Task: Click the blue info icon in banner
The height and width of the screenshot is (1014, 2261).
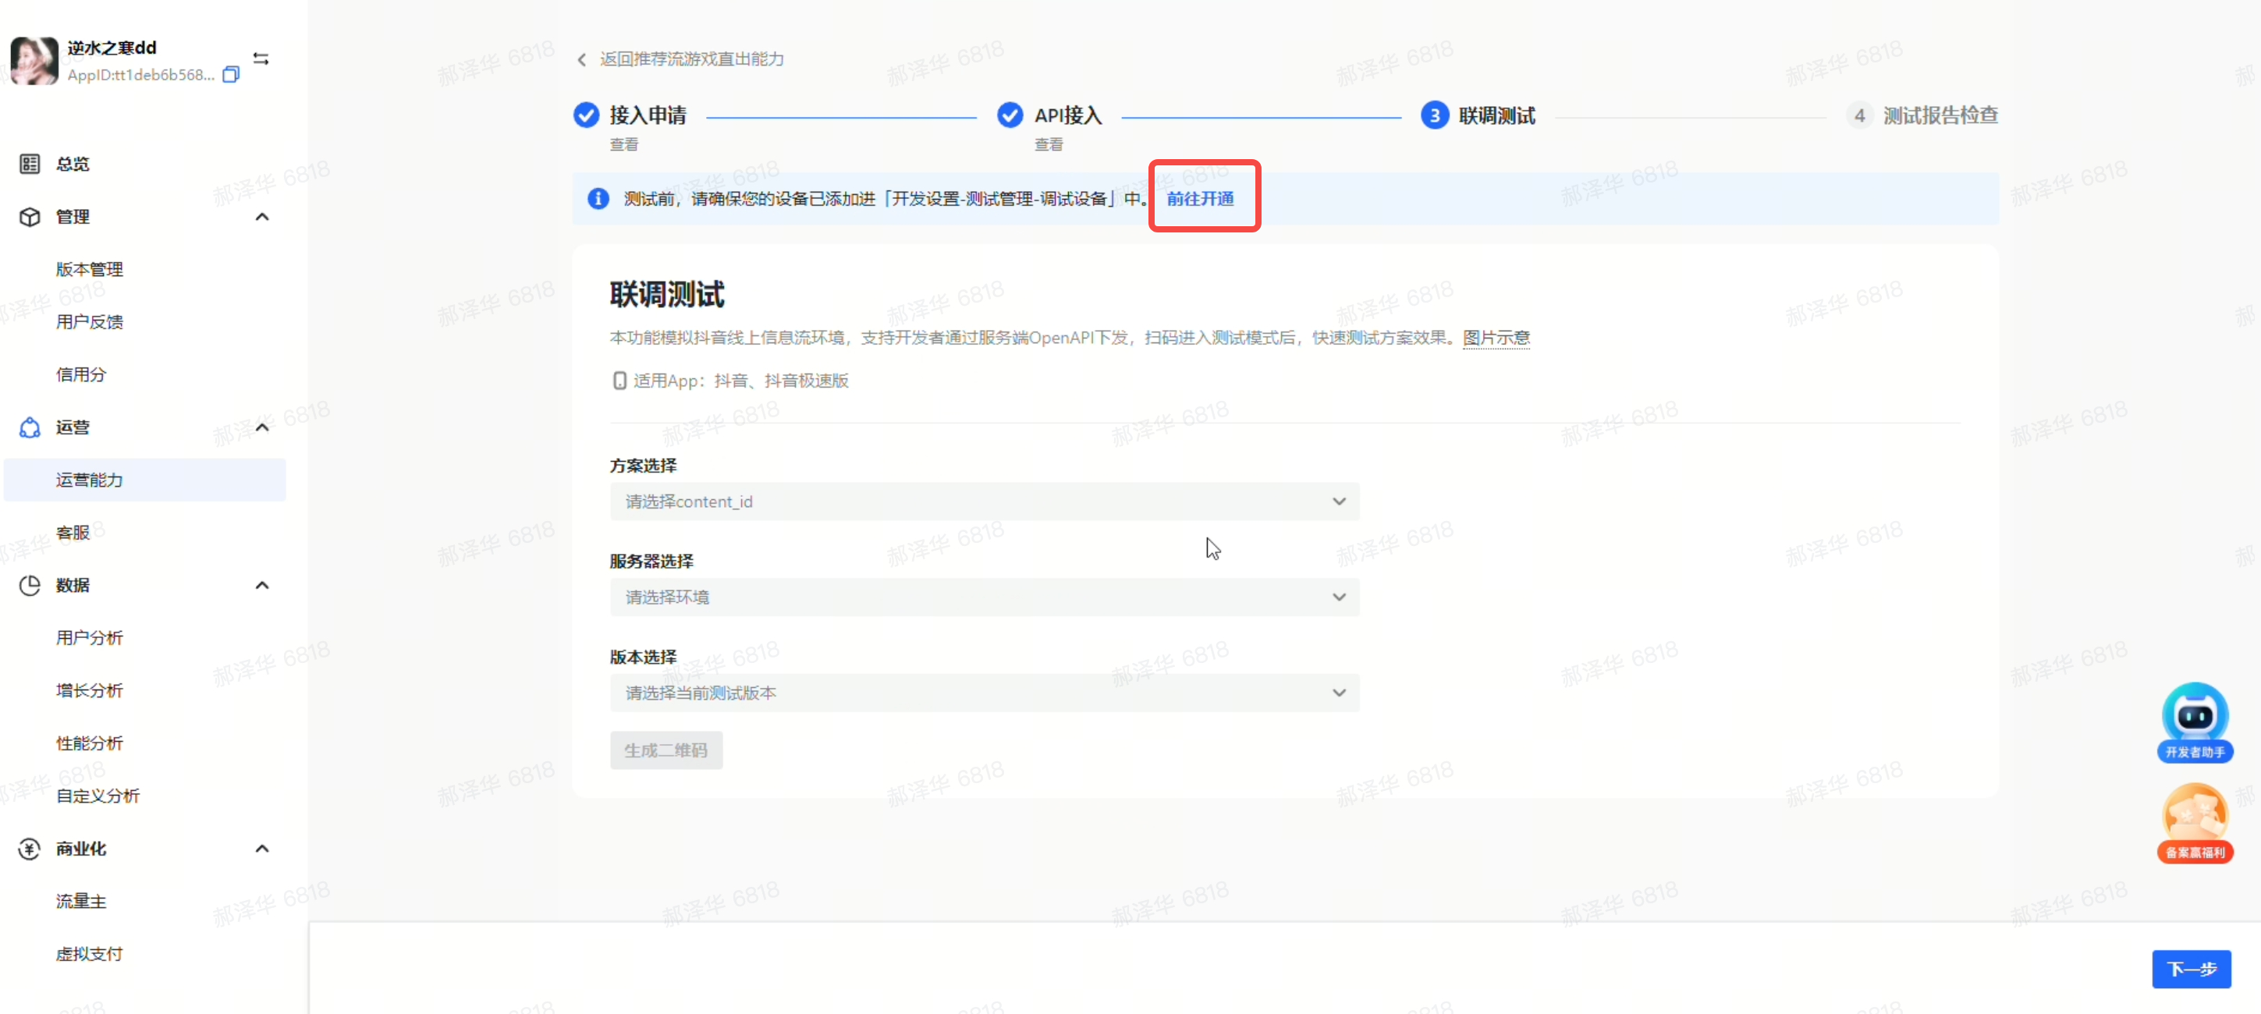Action: tap(598, 199)
